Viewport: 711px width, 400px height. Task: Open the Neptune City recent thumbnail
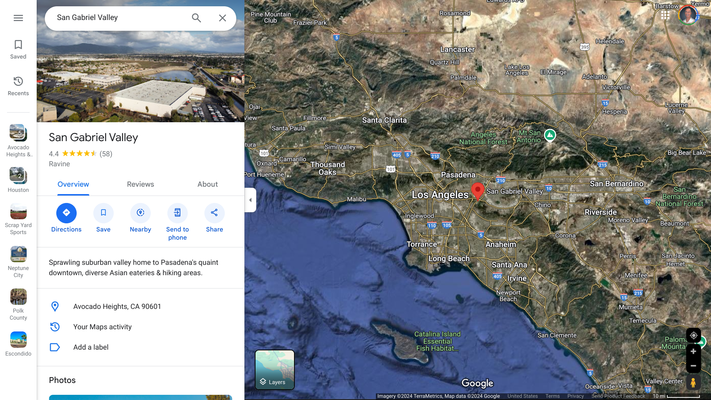tap(18, 254)
